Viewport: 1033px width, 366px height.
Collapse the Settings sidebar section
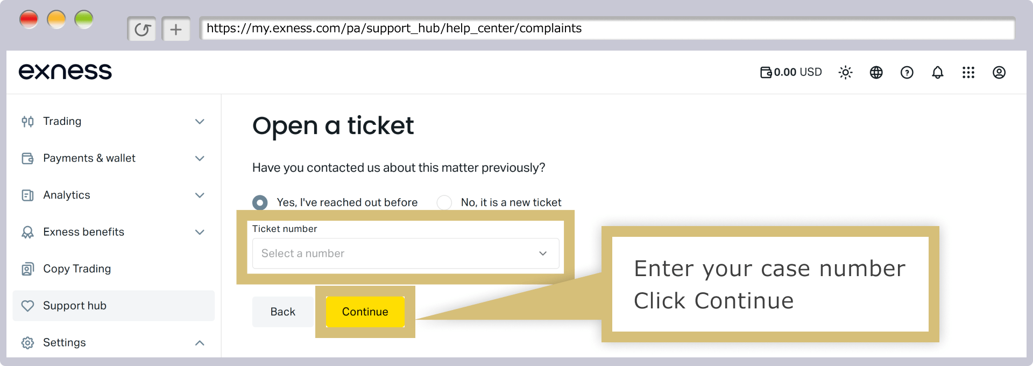point(114,342)
